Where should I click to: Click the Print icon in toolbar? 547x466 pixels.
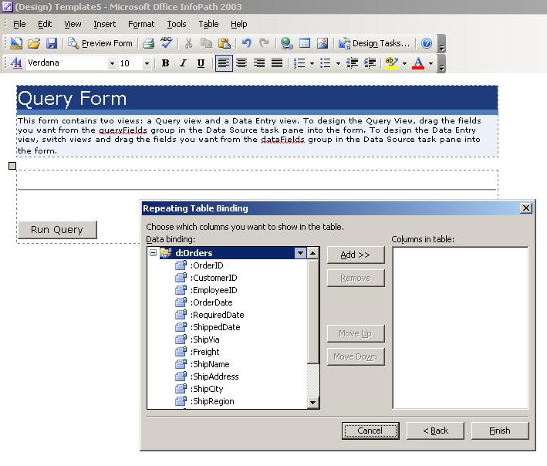pyautogui.click(x=148, y=43)
